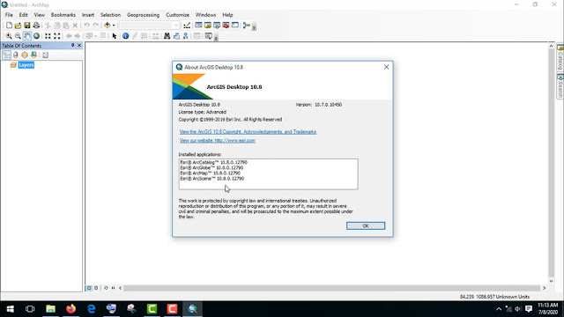
Task: Open the Editor Toolbar icon
Action: (187, 26)
